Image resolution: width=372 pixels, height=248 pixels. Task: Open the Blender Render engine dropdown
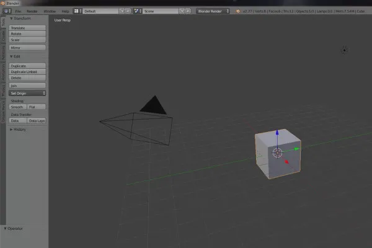pyautogui.click(x=213, y=11)
